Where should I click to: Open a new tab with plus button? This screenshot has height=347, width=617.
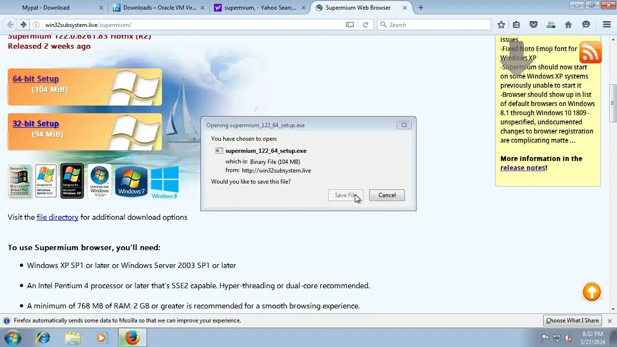421,8
